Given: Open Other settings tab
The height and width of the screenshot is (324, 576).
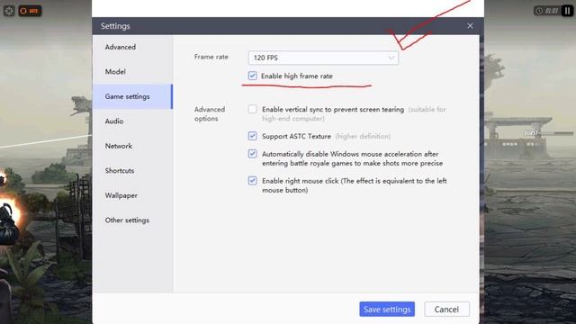Looking at the screenshot, I should (x=132, y=220).
